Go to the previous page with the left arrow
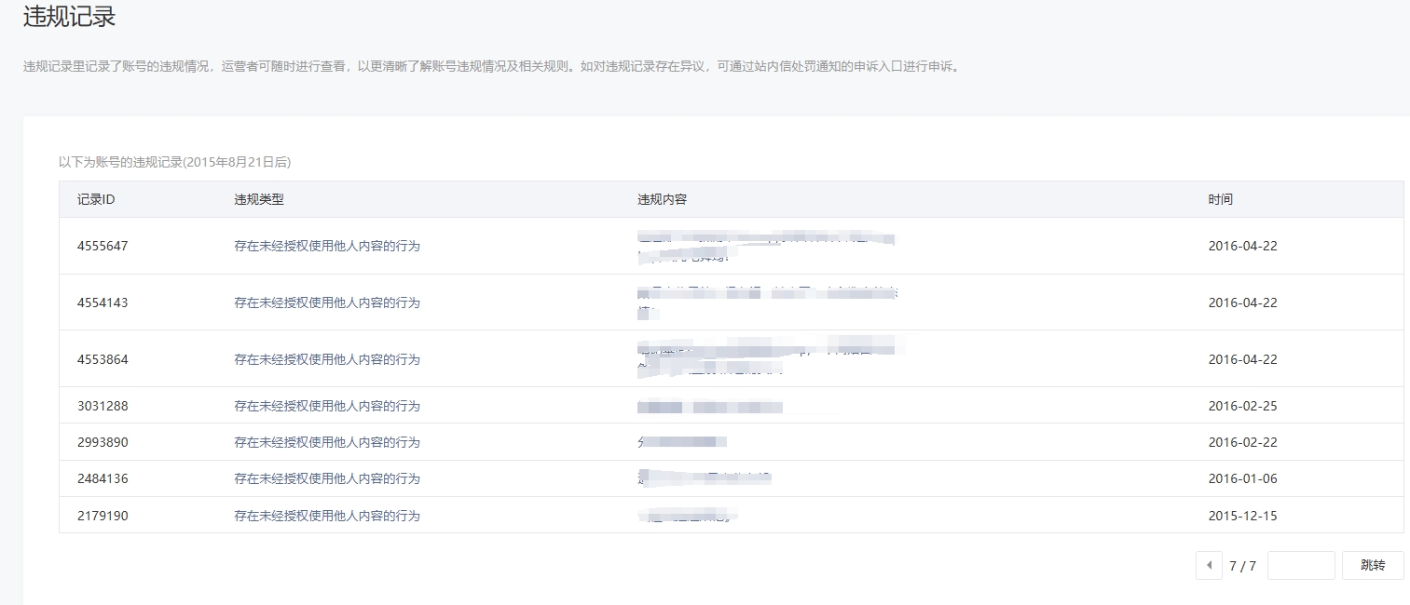Viewport: 1410px width, 605px height. (x=1209, y=565)
